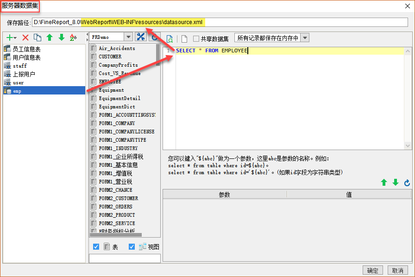Screen dimensions: 415x277
Task: Click the 保存路径 path input field
Action: 220,22
